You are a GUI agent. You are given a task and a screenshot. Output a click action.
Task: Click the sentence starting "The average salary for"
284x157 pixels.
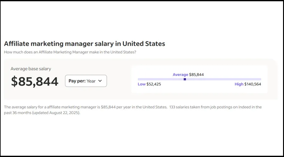(x=85, y=107)
